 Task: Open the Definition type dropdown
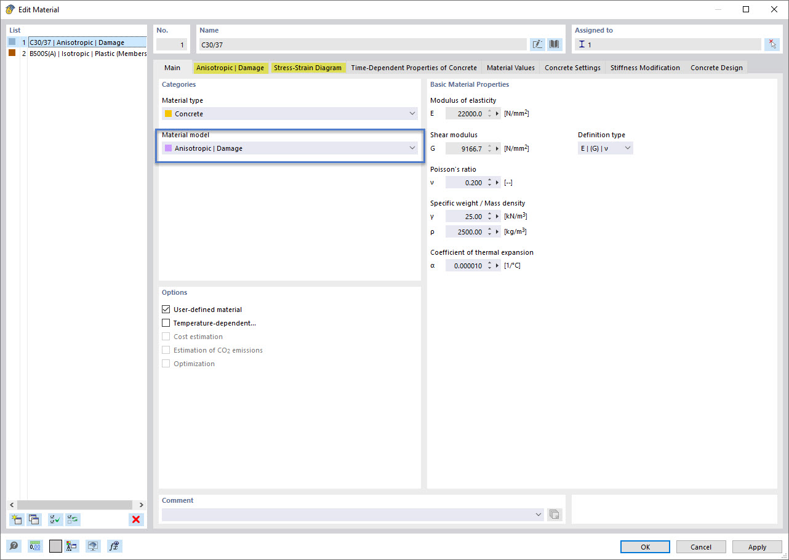point(626,148)
